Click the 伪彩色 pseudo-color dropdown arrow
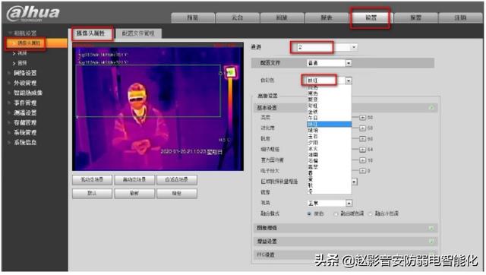The width and height of the screenshot is (486, 275). point(349,81)
